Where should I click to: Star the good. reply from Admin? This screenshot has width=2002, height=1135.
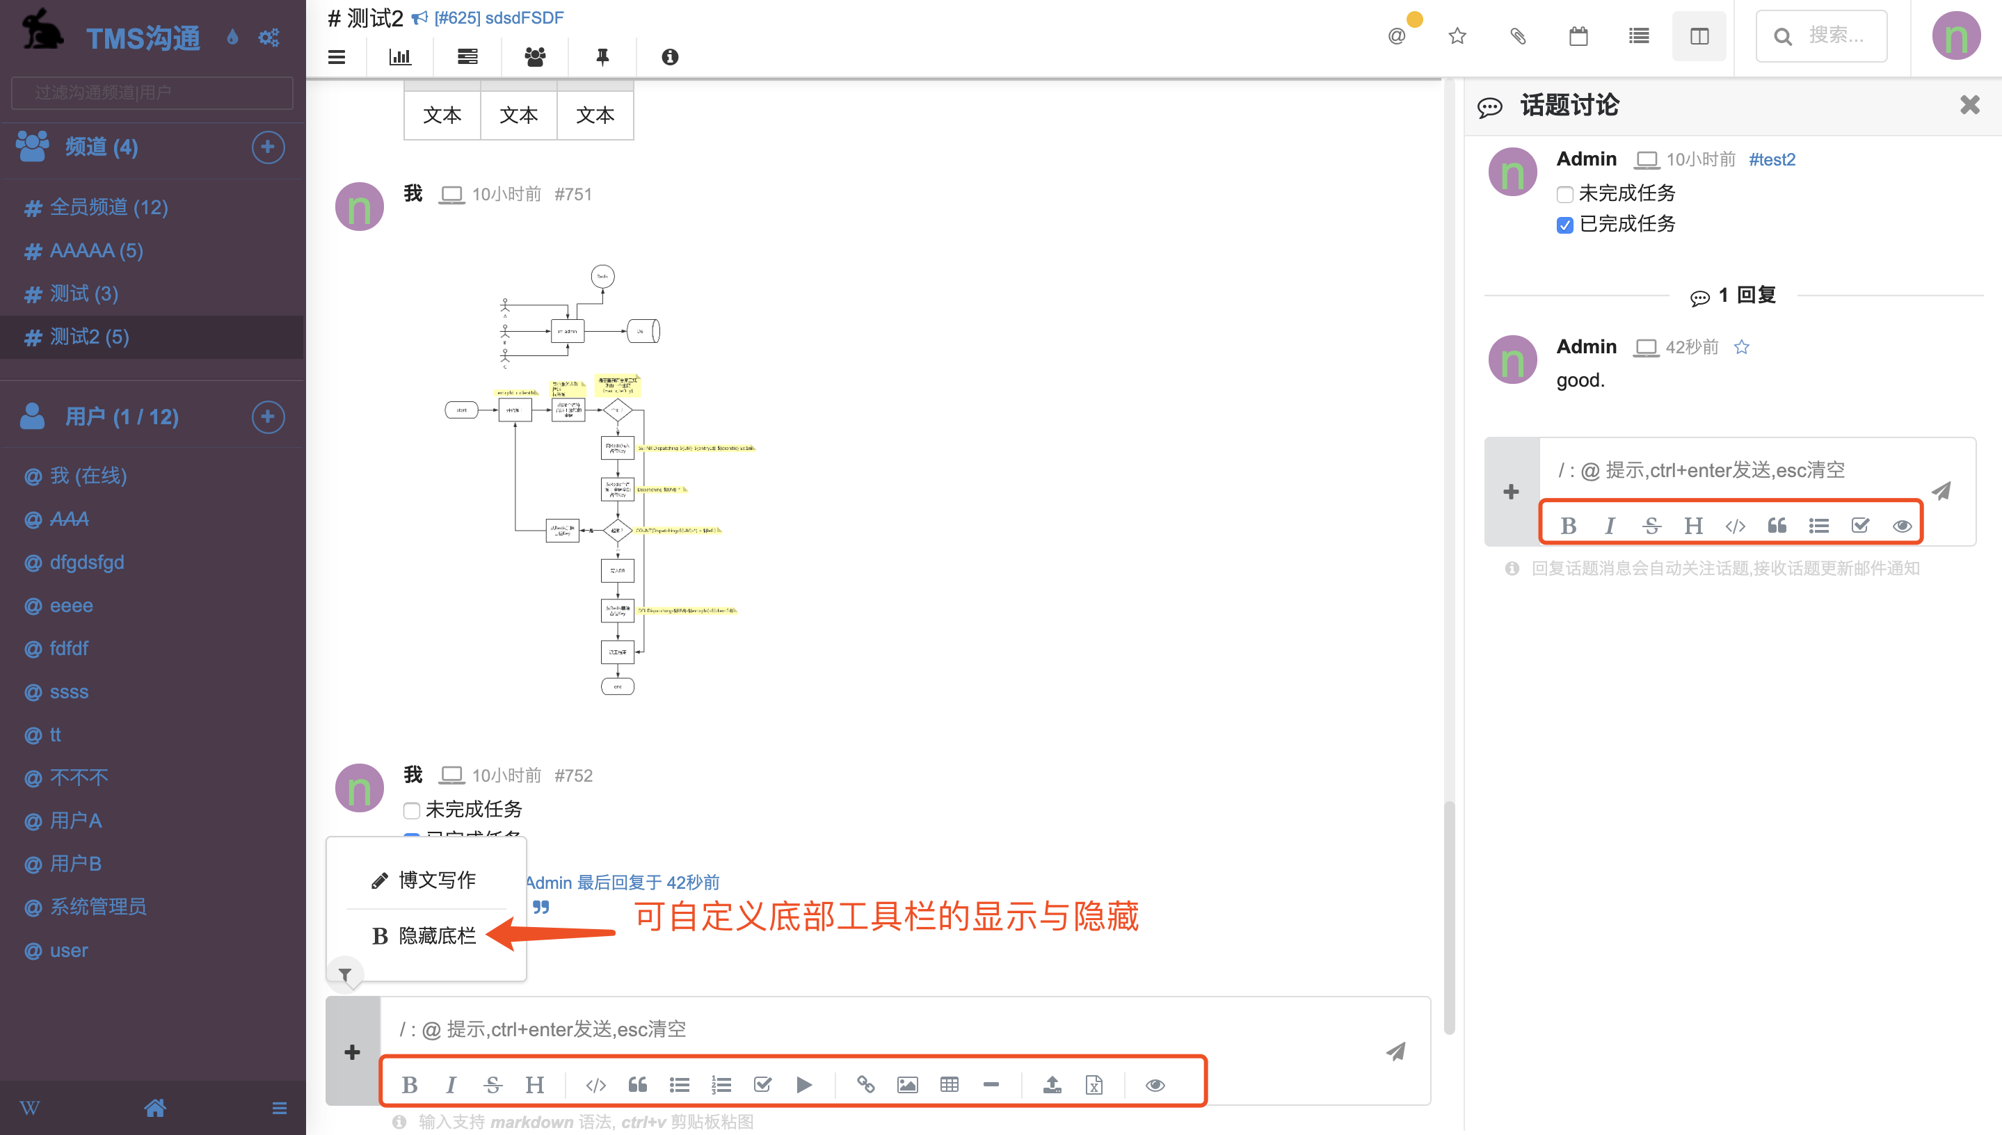click(x=1742, y=347)
